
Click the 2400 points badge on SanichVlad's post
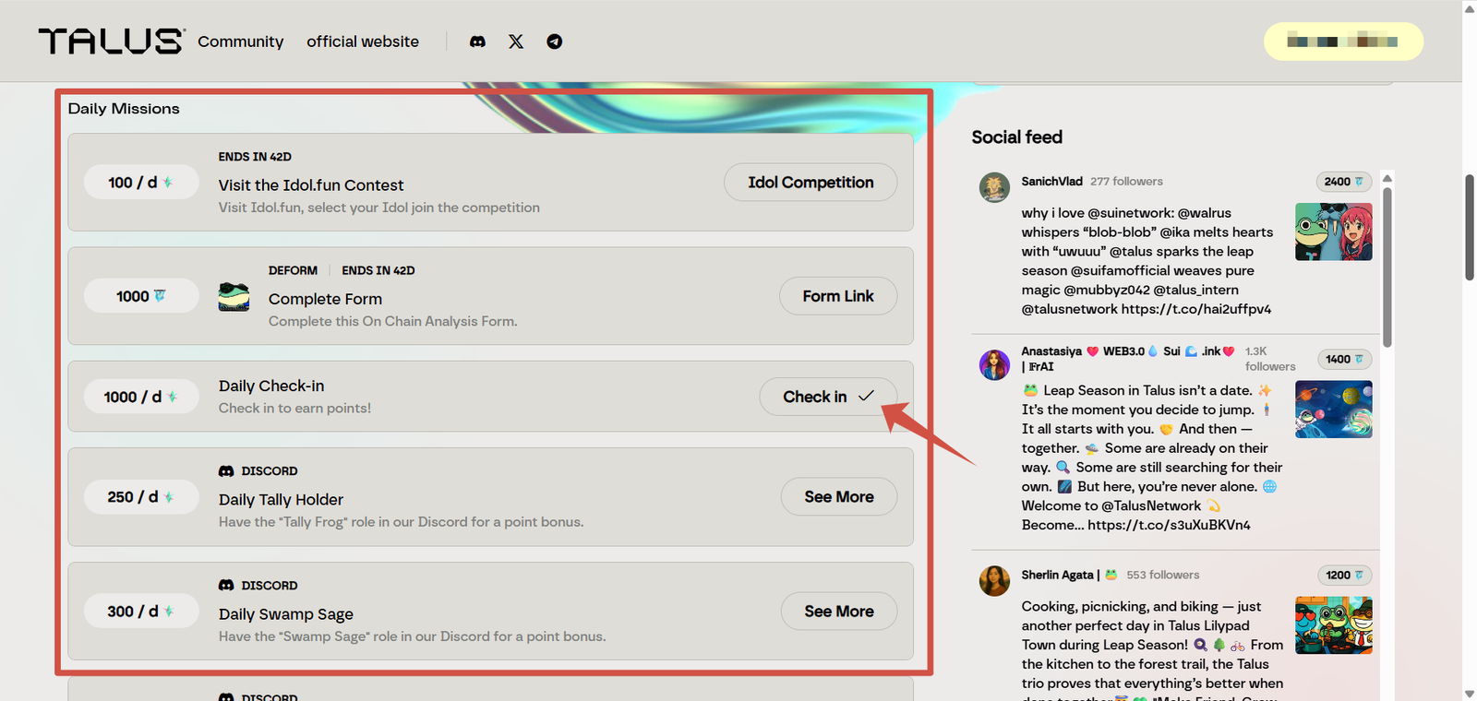click(x=1343, y=182)
